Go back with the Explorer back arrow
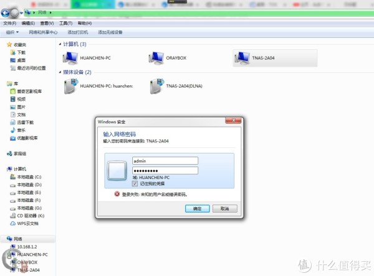The image size is (374, 276). 5,13
